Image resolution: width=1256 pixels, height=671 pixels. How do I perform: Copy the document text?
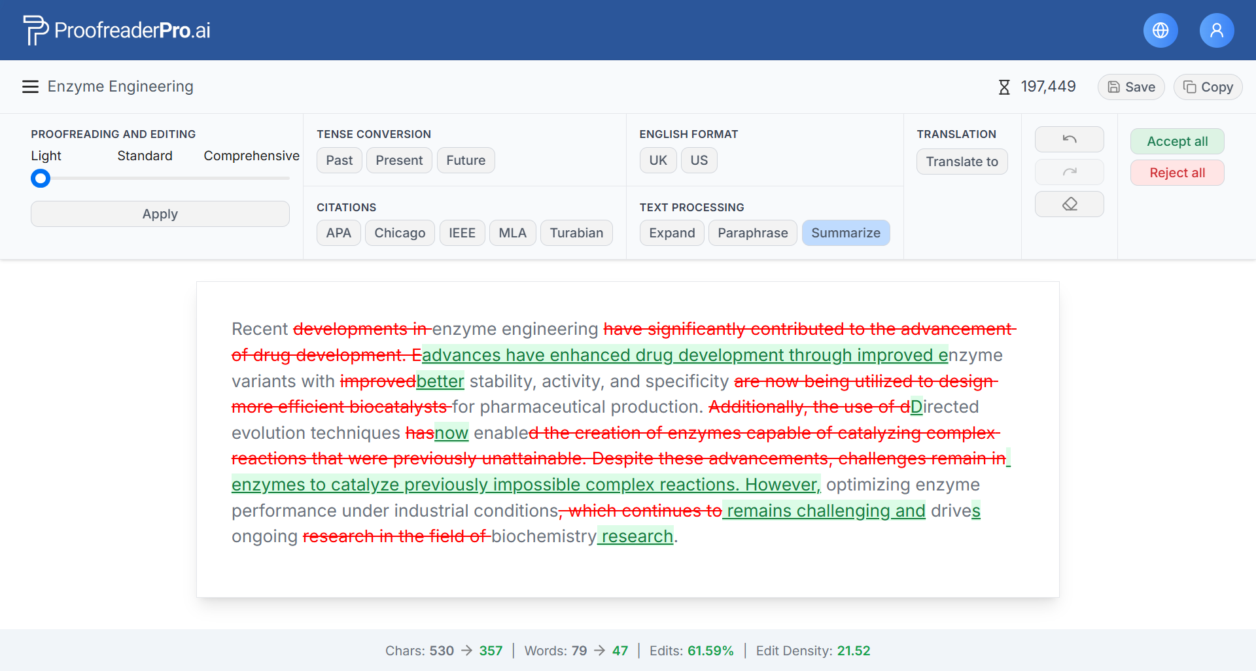[1208, 87]
